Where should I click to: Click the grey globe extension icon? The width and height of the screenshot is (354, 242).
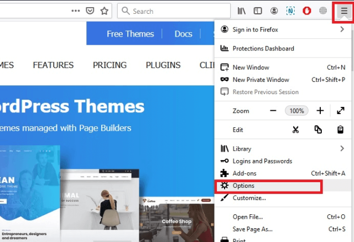point(323,11)
